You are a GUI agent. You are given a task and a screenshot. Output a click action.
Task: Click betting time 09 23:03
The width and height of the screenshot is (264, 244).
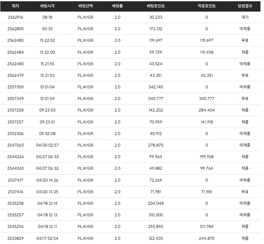coord(47,110)
